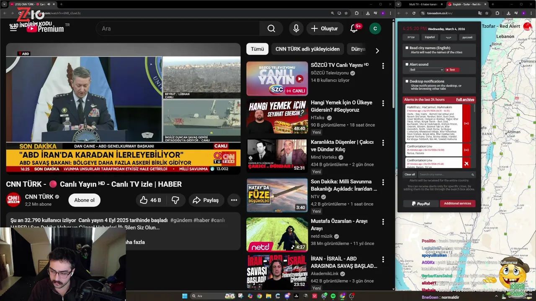Image resolution: width=536 pixels, height=301 pixels.
Task: Open YouTube notifications bell
Action: pos(354,28)
